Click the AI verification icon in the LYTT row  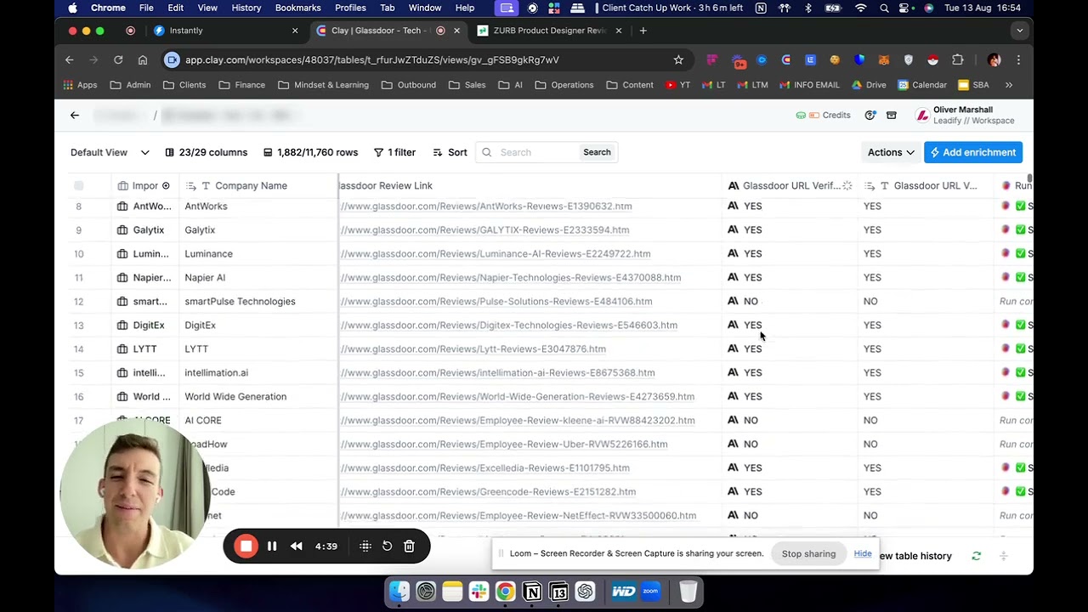point(733,348)
